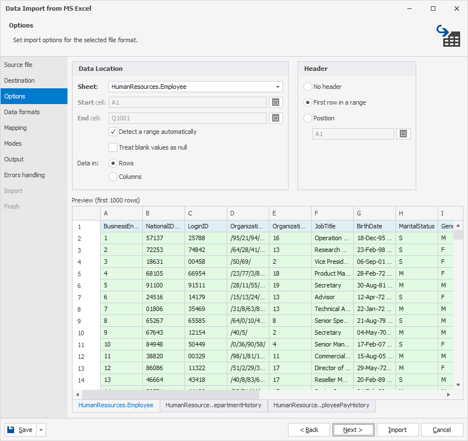The height and width of the screenshot is (441, 468).
Task: Click the Start cell input field
Action: coord(187,102)
